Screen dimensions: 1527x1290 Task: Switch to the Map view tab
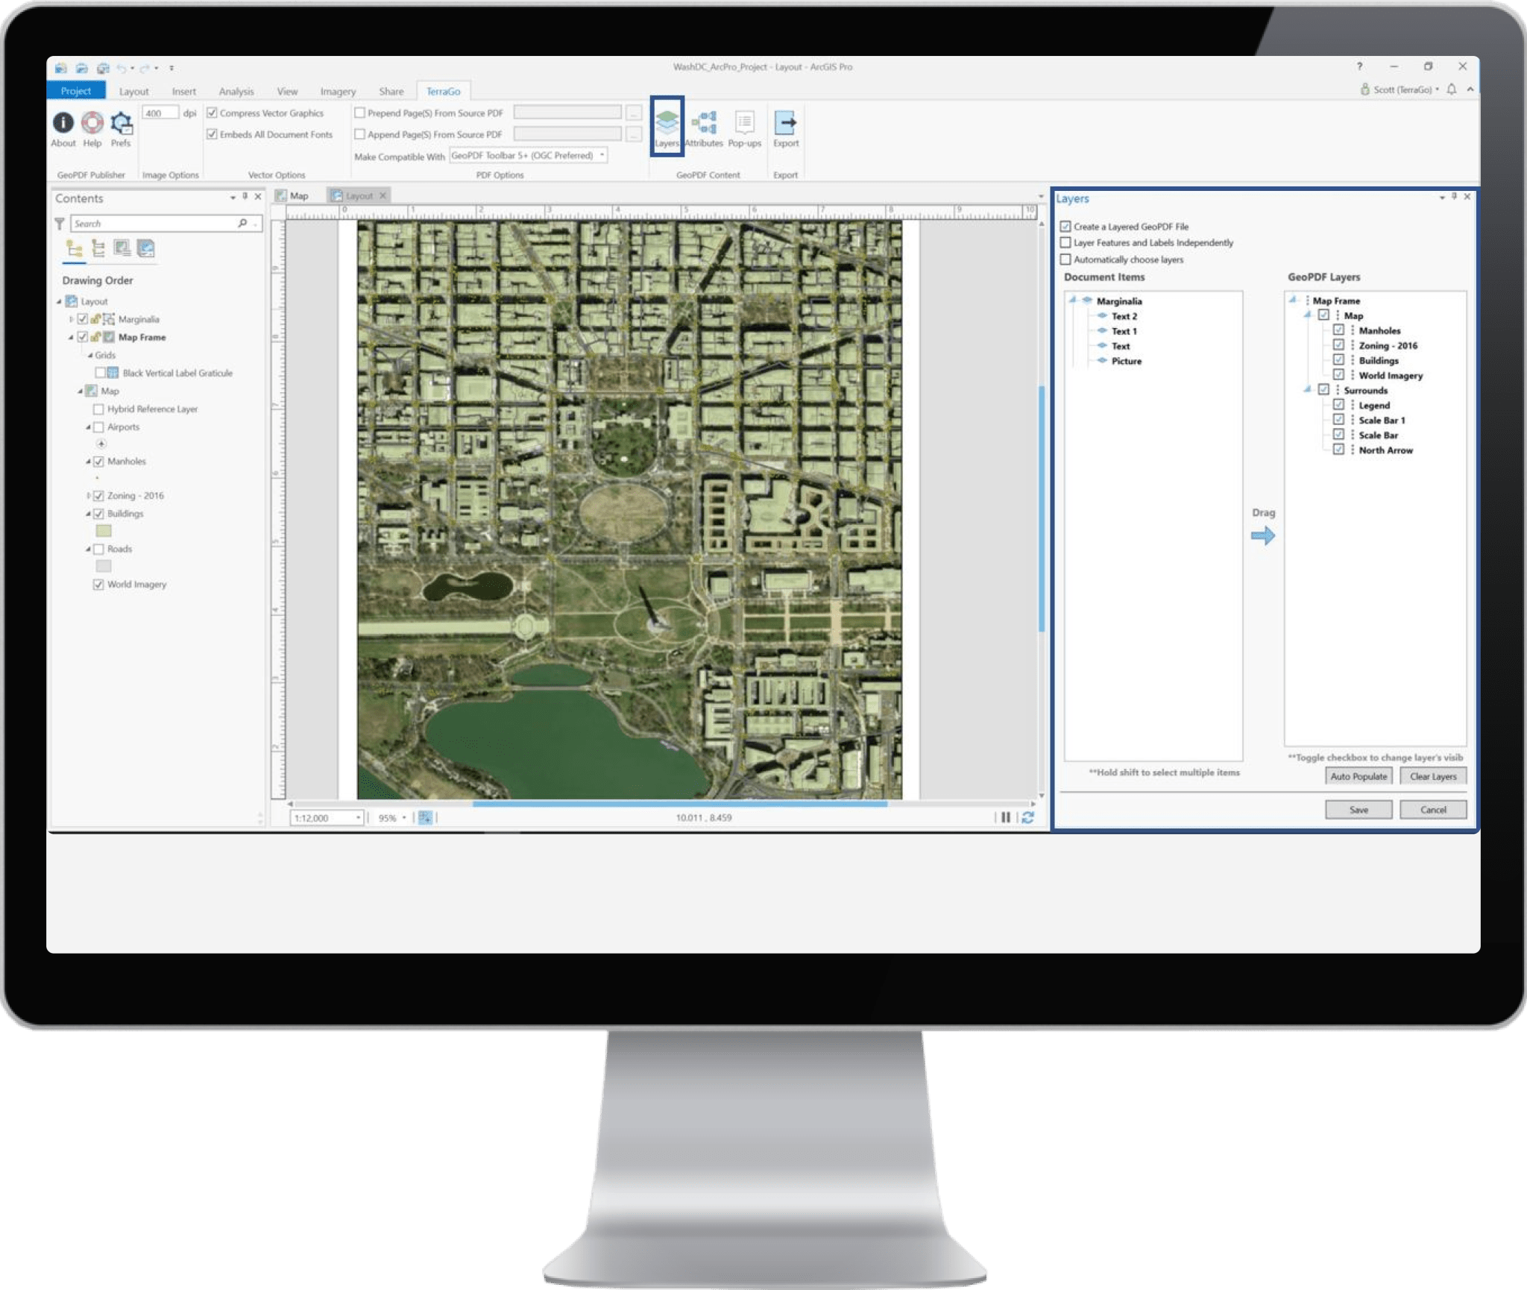(x=297, y=195)
